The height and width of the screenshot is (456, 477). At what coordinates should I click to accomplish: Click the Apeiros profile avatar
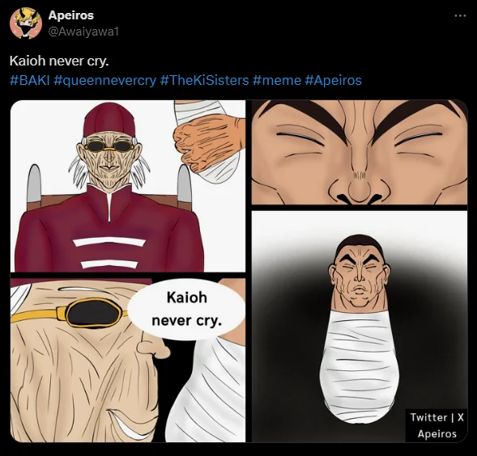tap(26, 23)
